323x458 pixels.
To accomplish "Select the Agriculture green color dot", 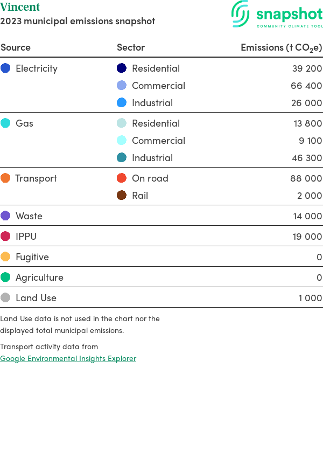I will click(x=5, y=277).
